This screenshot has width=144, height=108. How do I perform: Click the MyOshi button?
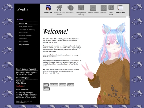[70, 85]
